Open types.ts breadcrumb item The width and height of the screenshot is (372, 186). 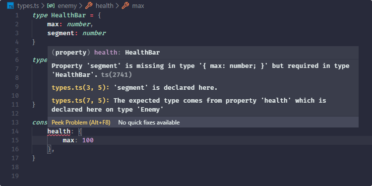(x=28, y=6)
